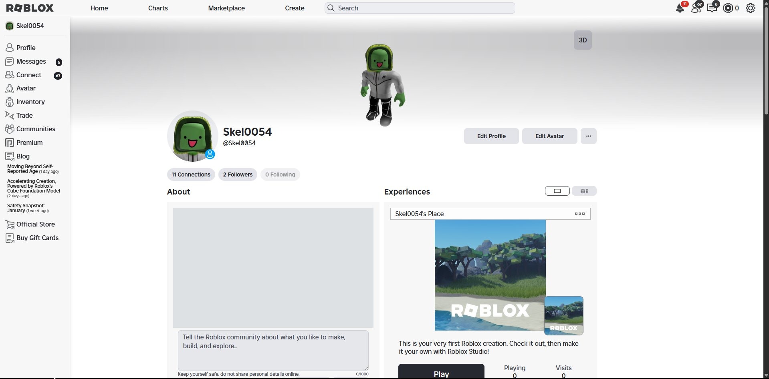Image resolution: width=769 pixels, height=379 pixels.
Task: Click the Edit Avatar button
Action: (549, 136)
